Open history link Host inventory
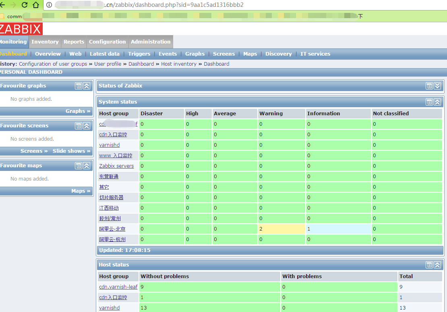 pos(179,64)
